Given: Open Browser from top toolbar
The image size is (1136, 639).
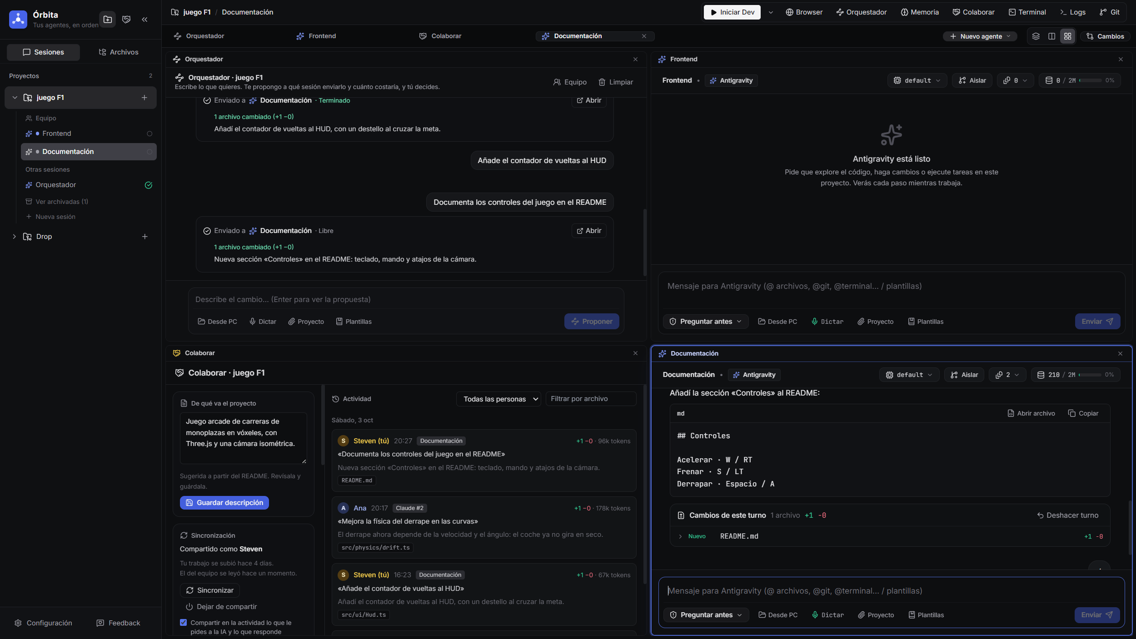Looking at the screenshot, I should point(804,12).
